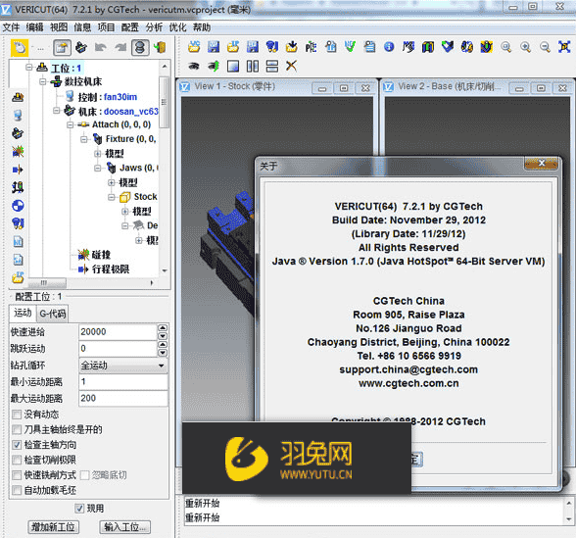Click the Zoom to Box magnifier icon
This screenshot has width=576, height=538.
pos(506,47)
